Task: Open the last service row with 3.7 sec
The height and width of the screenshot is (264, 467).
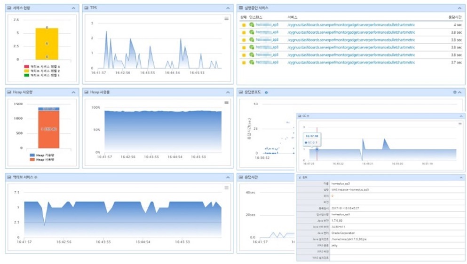Action: [x=351, y=62]
